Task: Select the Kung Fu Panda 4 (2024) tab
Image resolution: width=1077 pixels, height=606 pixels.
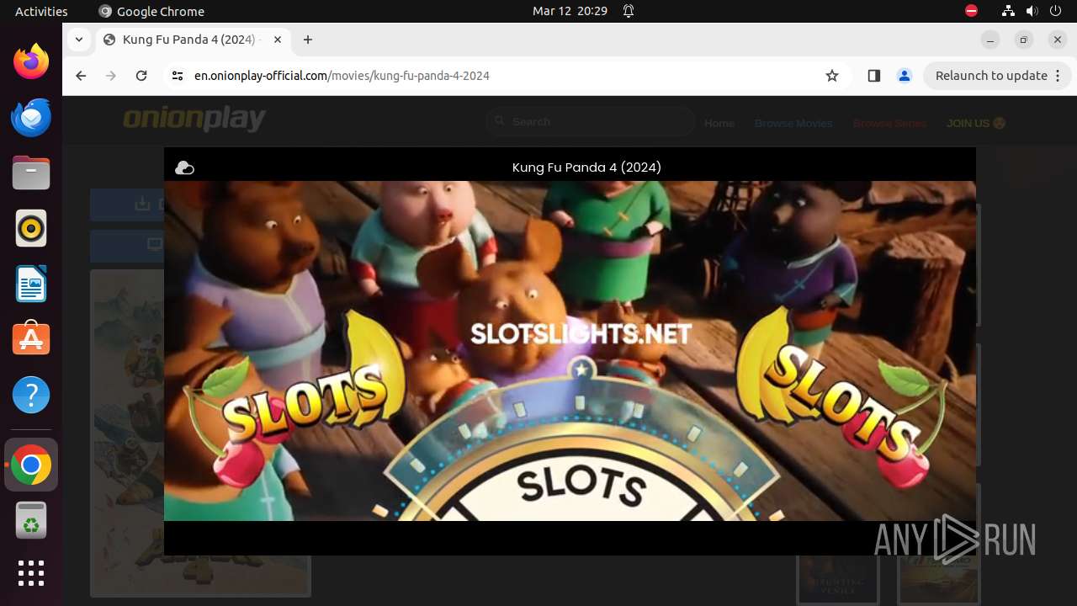Action: (193, 40)
